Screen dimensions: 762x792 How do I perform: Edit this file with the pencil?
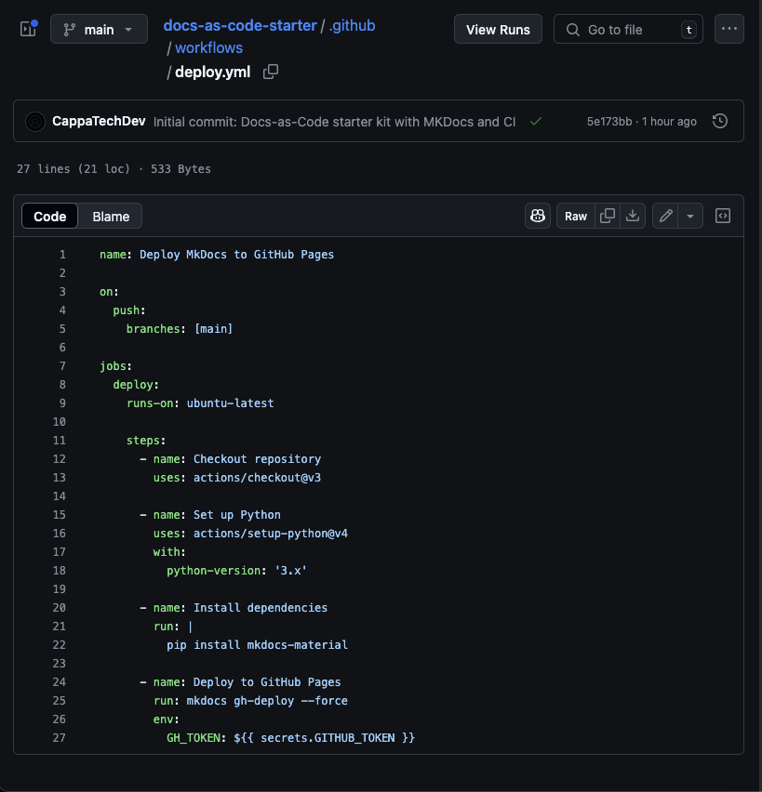(666, 217)
